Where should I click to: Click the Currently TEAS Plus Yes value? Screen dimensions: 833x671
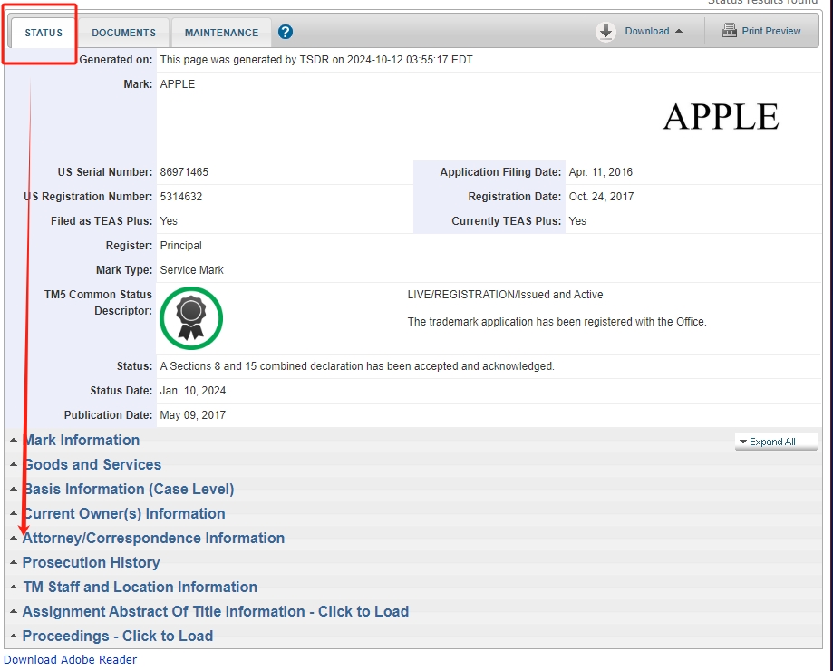tap(577, 221)
